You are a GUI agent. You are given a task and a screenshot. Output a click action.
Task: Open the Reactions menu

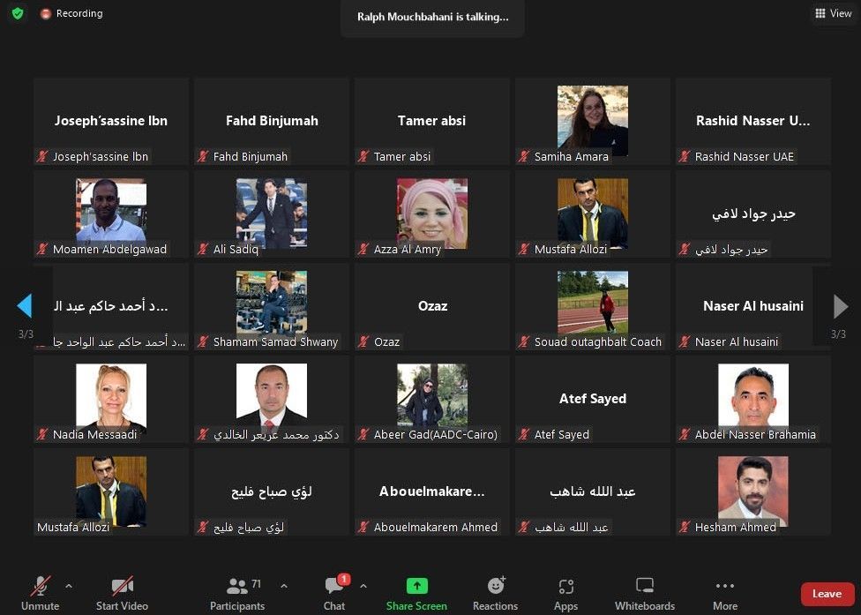coord(495,587)
